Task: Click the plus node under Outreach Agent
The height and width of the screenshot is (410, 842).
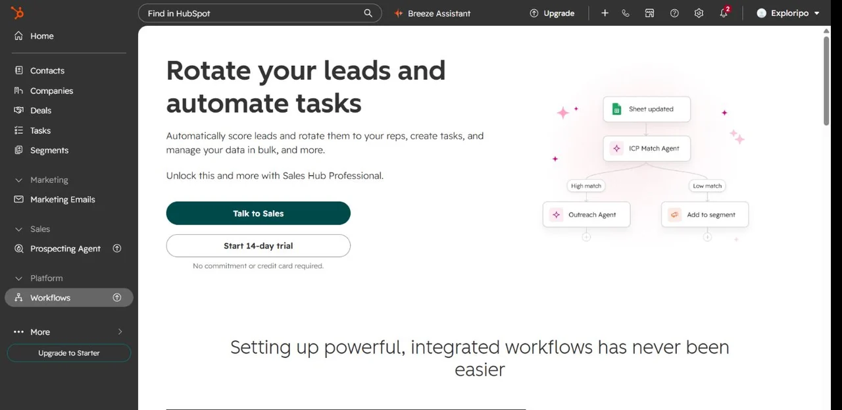Action: tap(586, 237)
